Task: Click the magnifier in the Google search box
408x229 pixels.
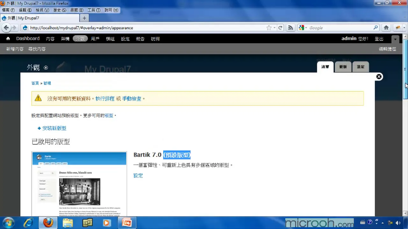Action: (x=376, y=28)
